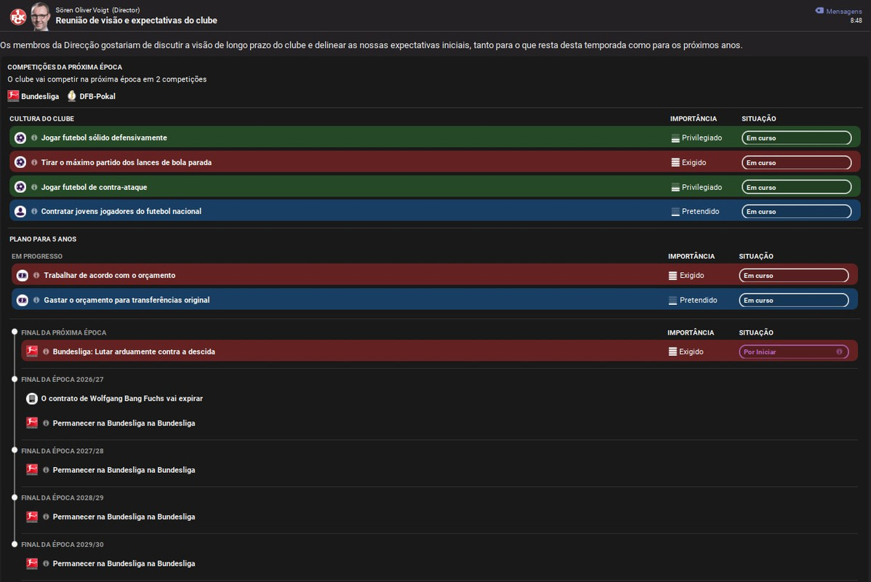Click Bundesliga logo in 2027/28 Permanecer row

32,470
